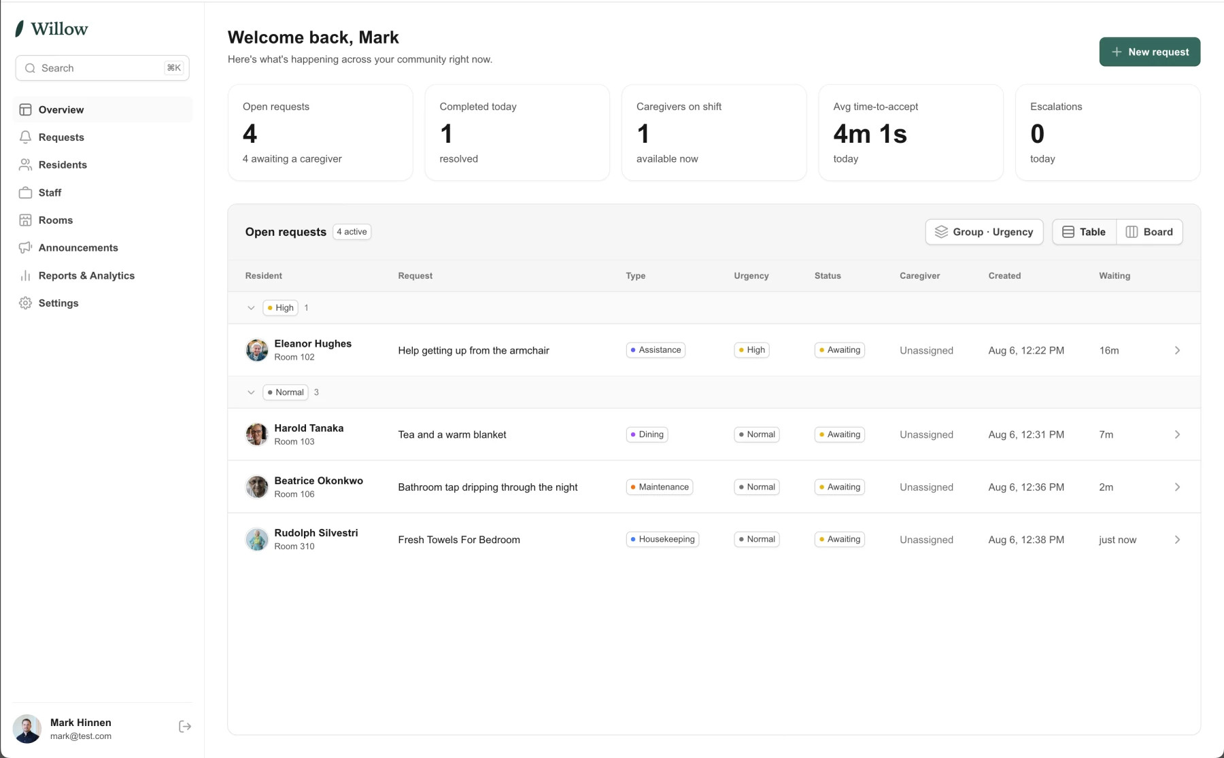Click the New request button
1224x758 pixels.
pos(1149,52)
